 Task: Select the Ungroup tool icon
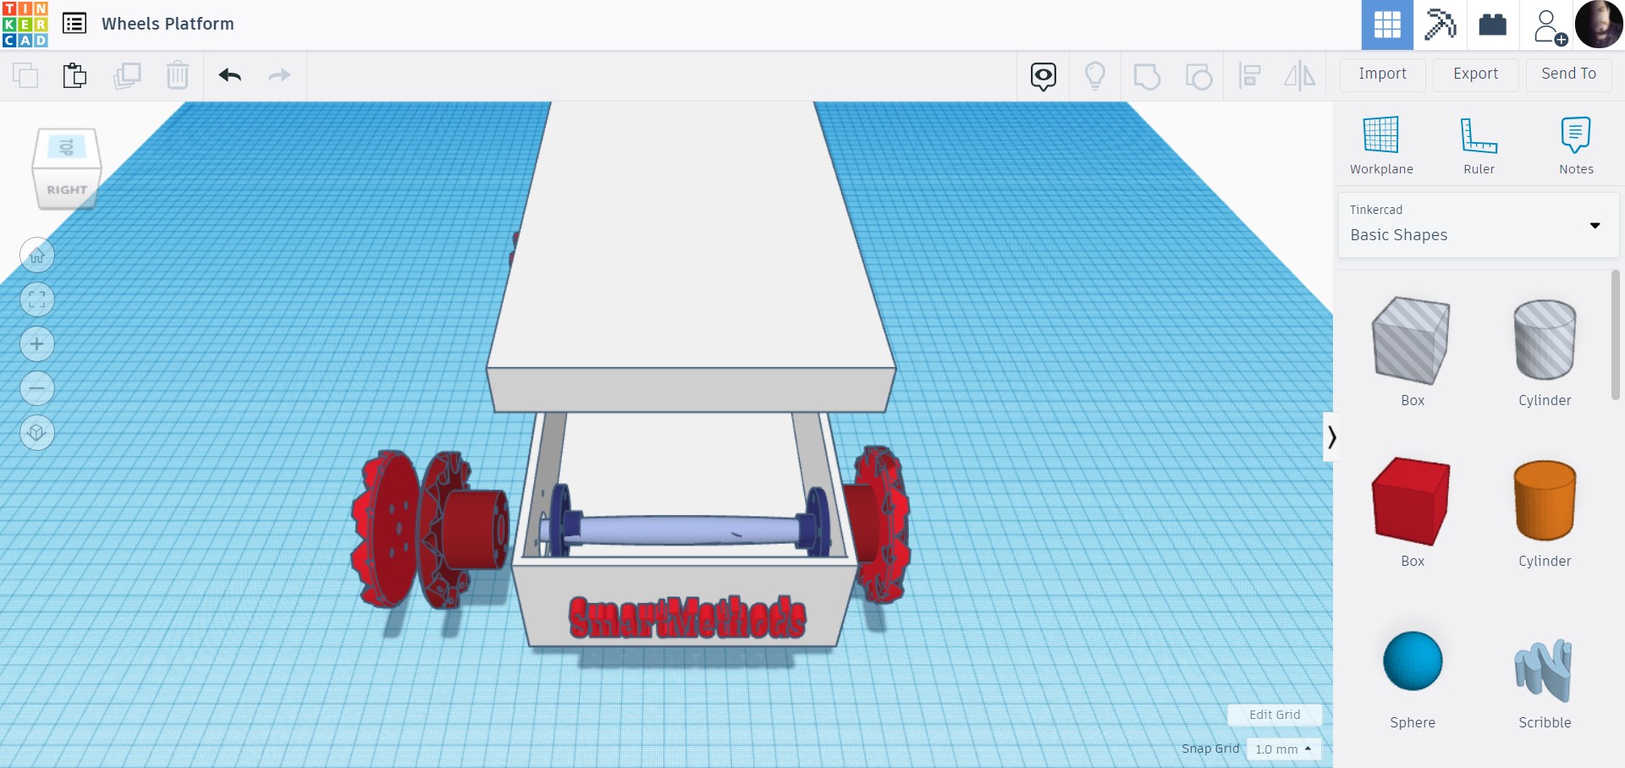pyautogui.click(x=1198, y=75)
